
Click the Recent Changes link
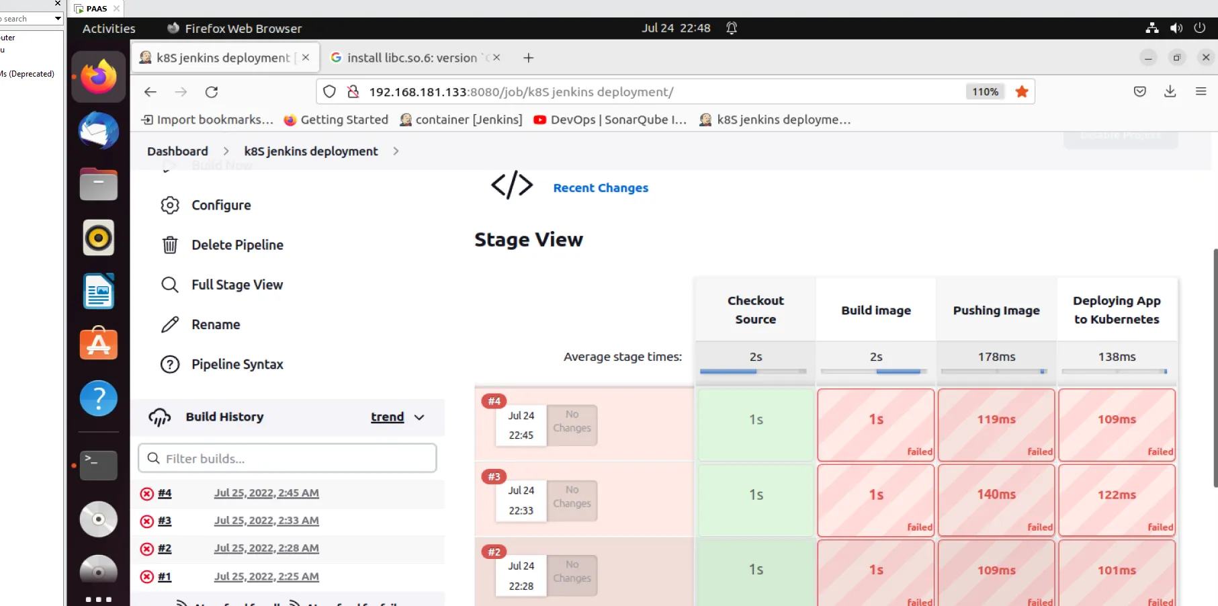click(x=601, y=188)
